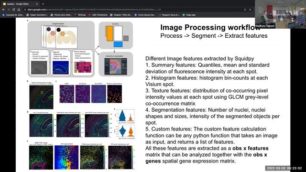Screen dimensions: 306x172
Task: Click the blue Segment image in the diagram
Action: pyautogui.click(x=61, y=68)
